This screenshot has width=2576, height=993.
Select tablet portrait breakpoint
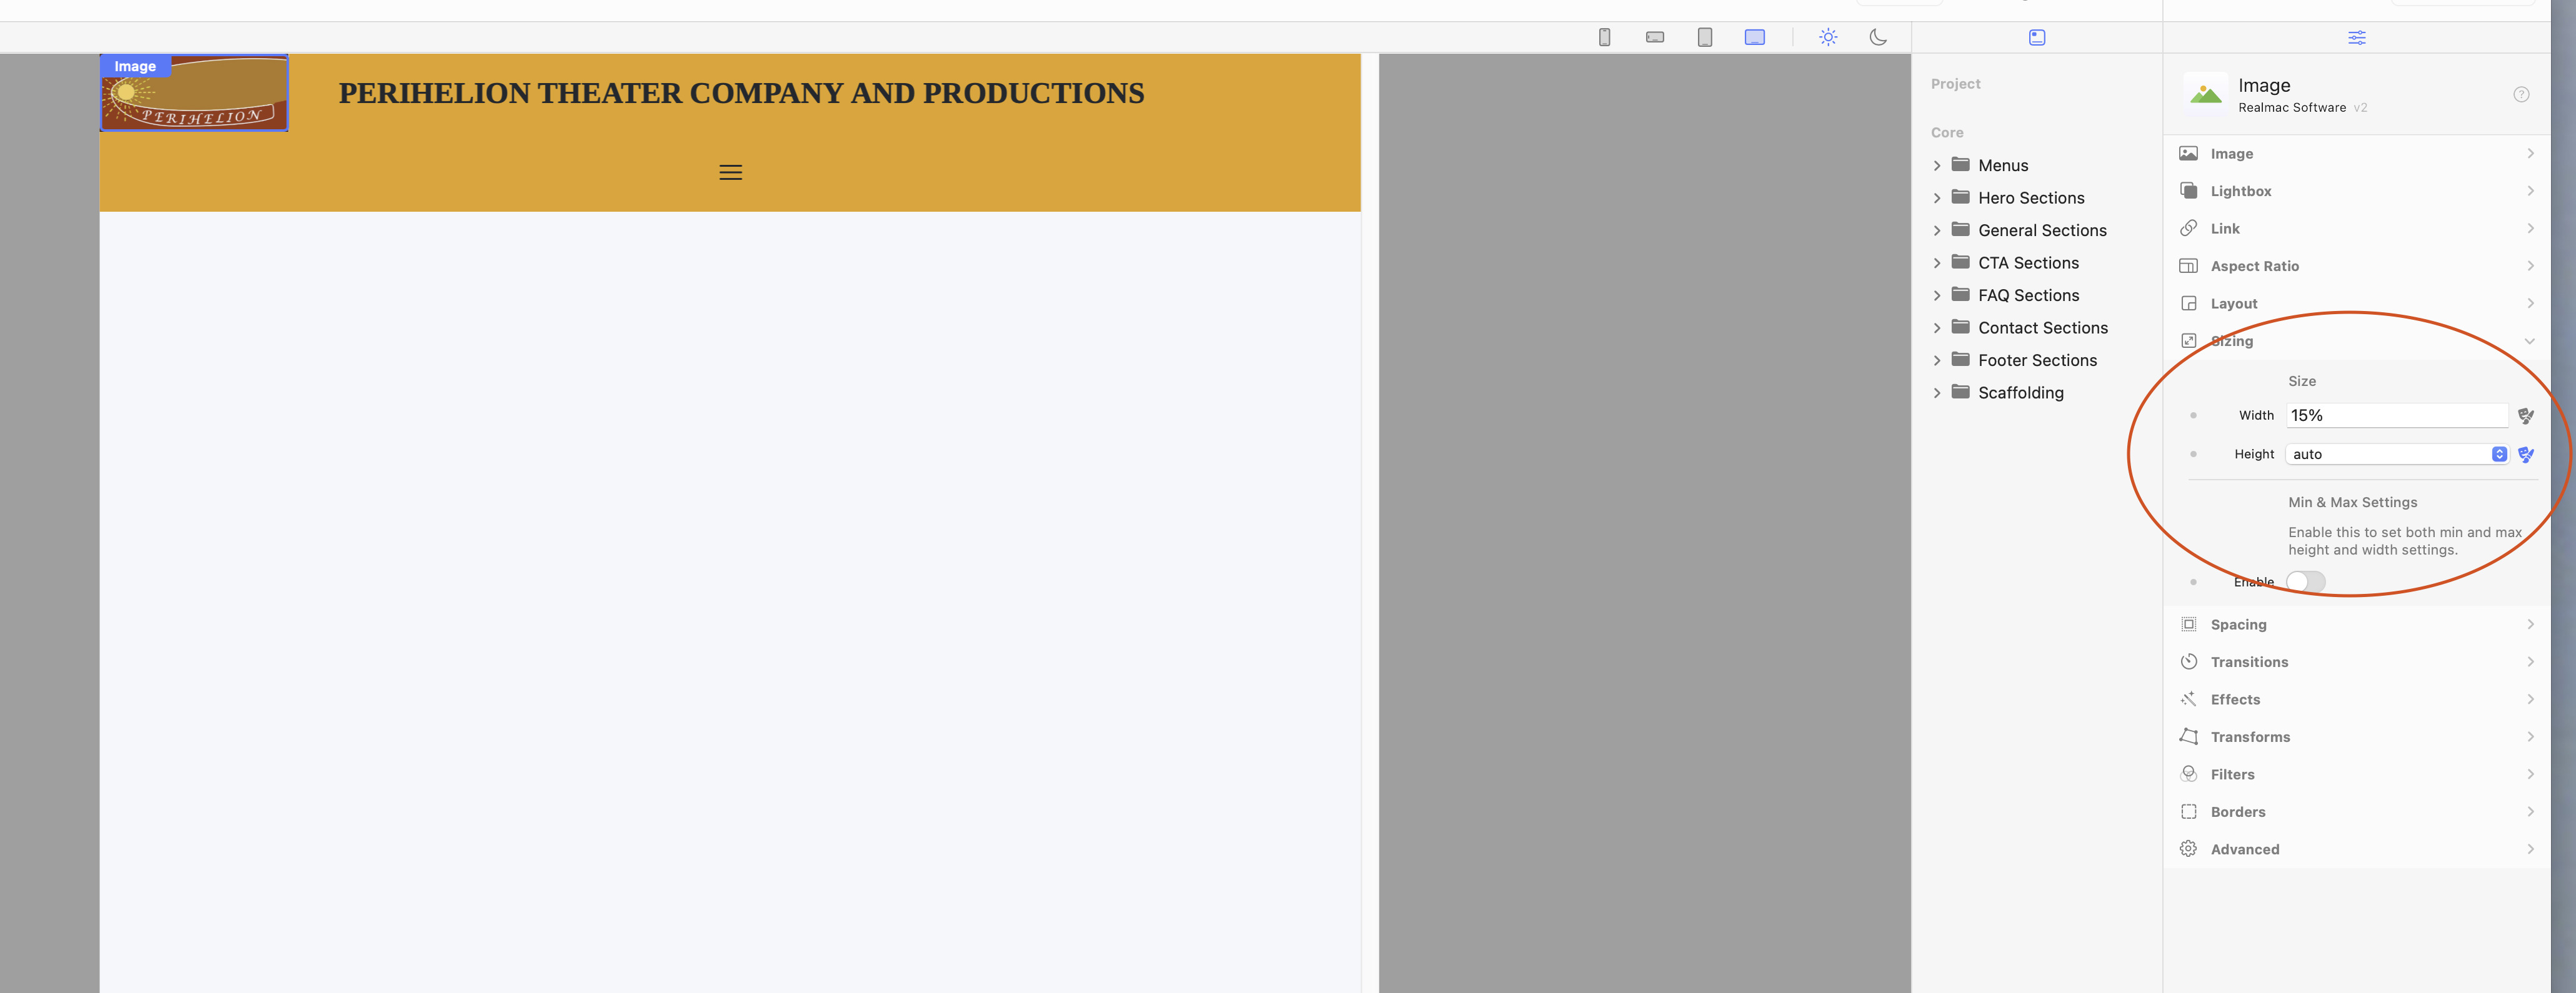[x=1705, y=37]
